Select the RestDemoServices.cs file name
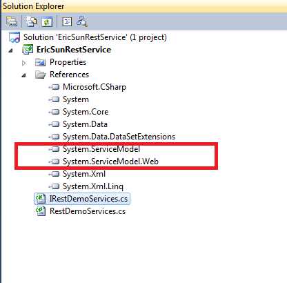This screenshot has width=287, height=283. (x=88, y=211)
